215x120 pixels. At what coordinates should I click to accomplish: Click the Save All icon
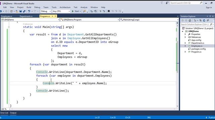click(24, 11)
